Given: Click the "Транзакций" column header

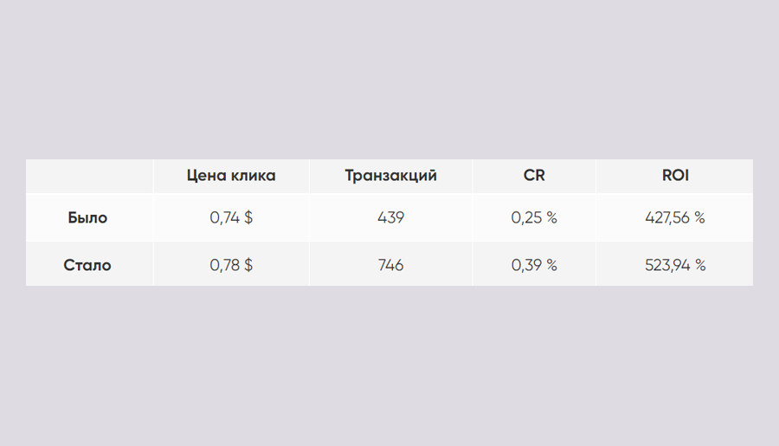Looking at the screenshot, I should 391,176.
